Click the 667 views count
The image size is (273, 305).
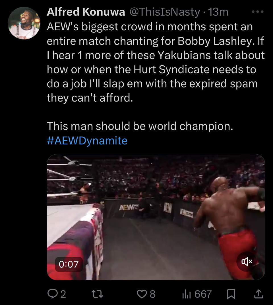203,294
